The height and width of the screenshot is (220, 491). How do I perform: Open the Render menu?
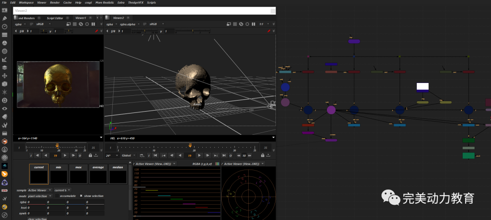(55, 2)
